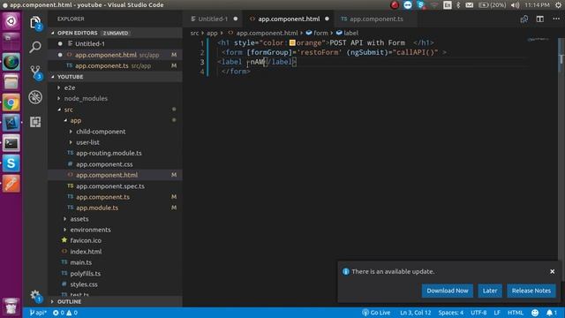Click the Download Now update button
The image size is (565, 318).
tap(448, 291)
